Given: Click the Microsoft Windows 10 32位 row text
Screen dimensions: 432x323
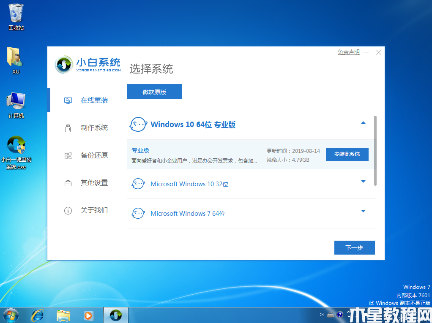Looking at the screenshot, I should click(189, 184).
